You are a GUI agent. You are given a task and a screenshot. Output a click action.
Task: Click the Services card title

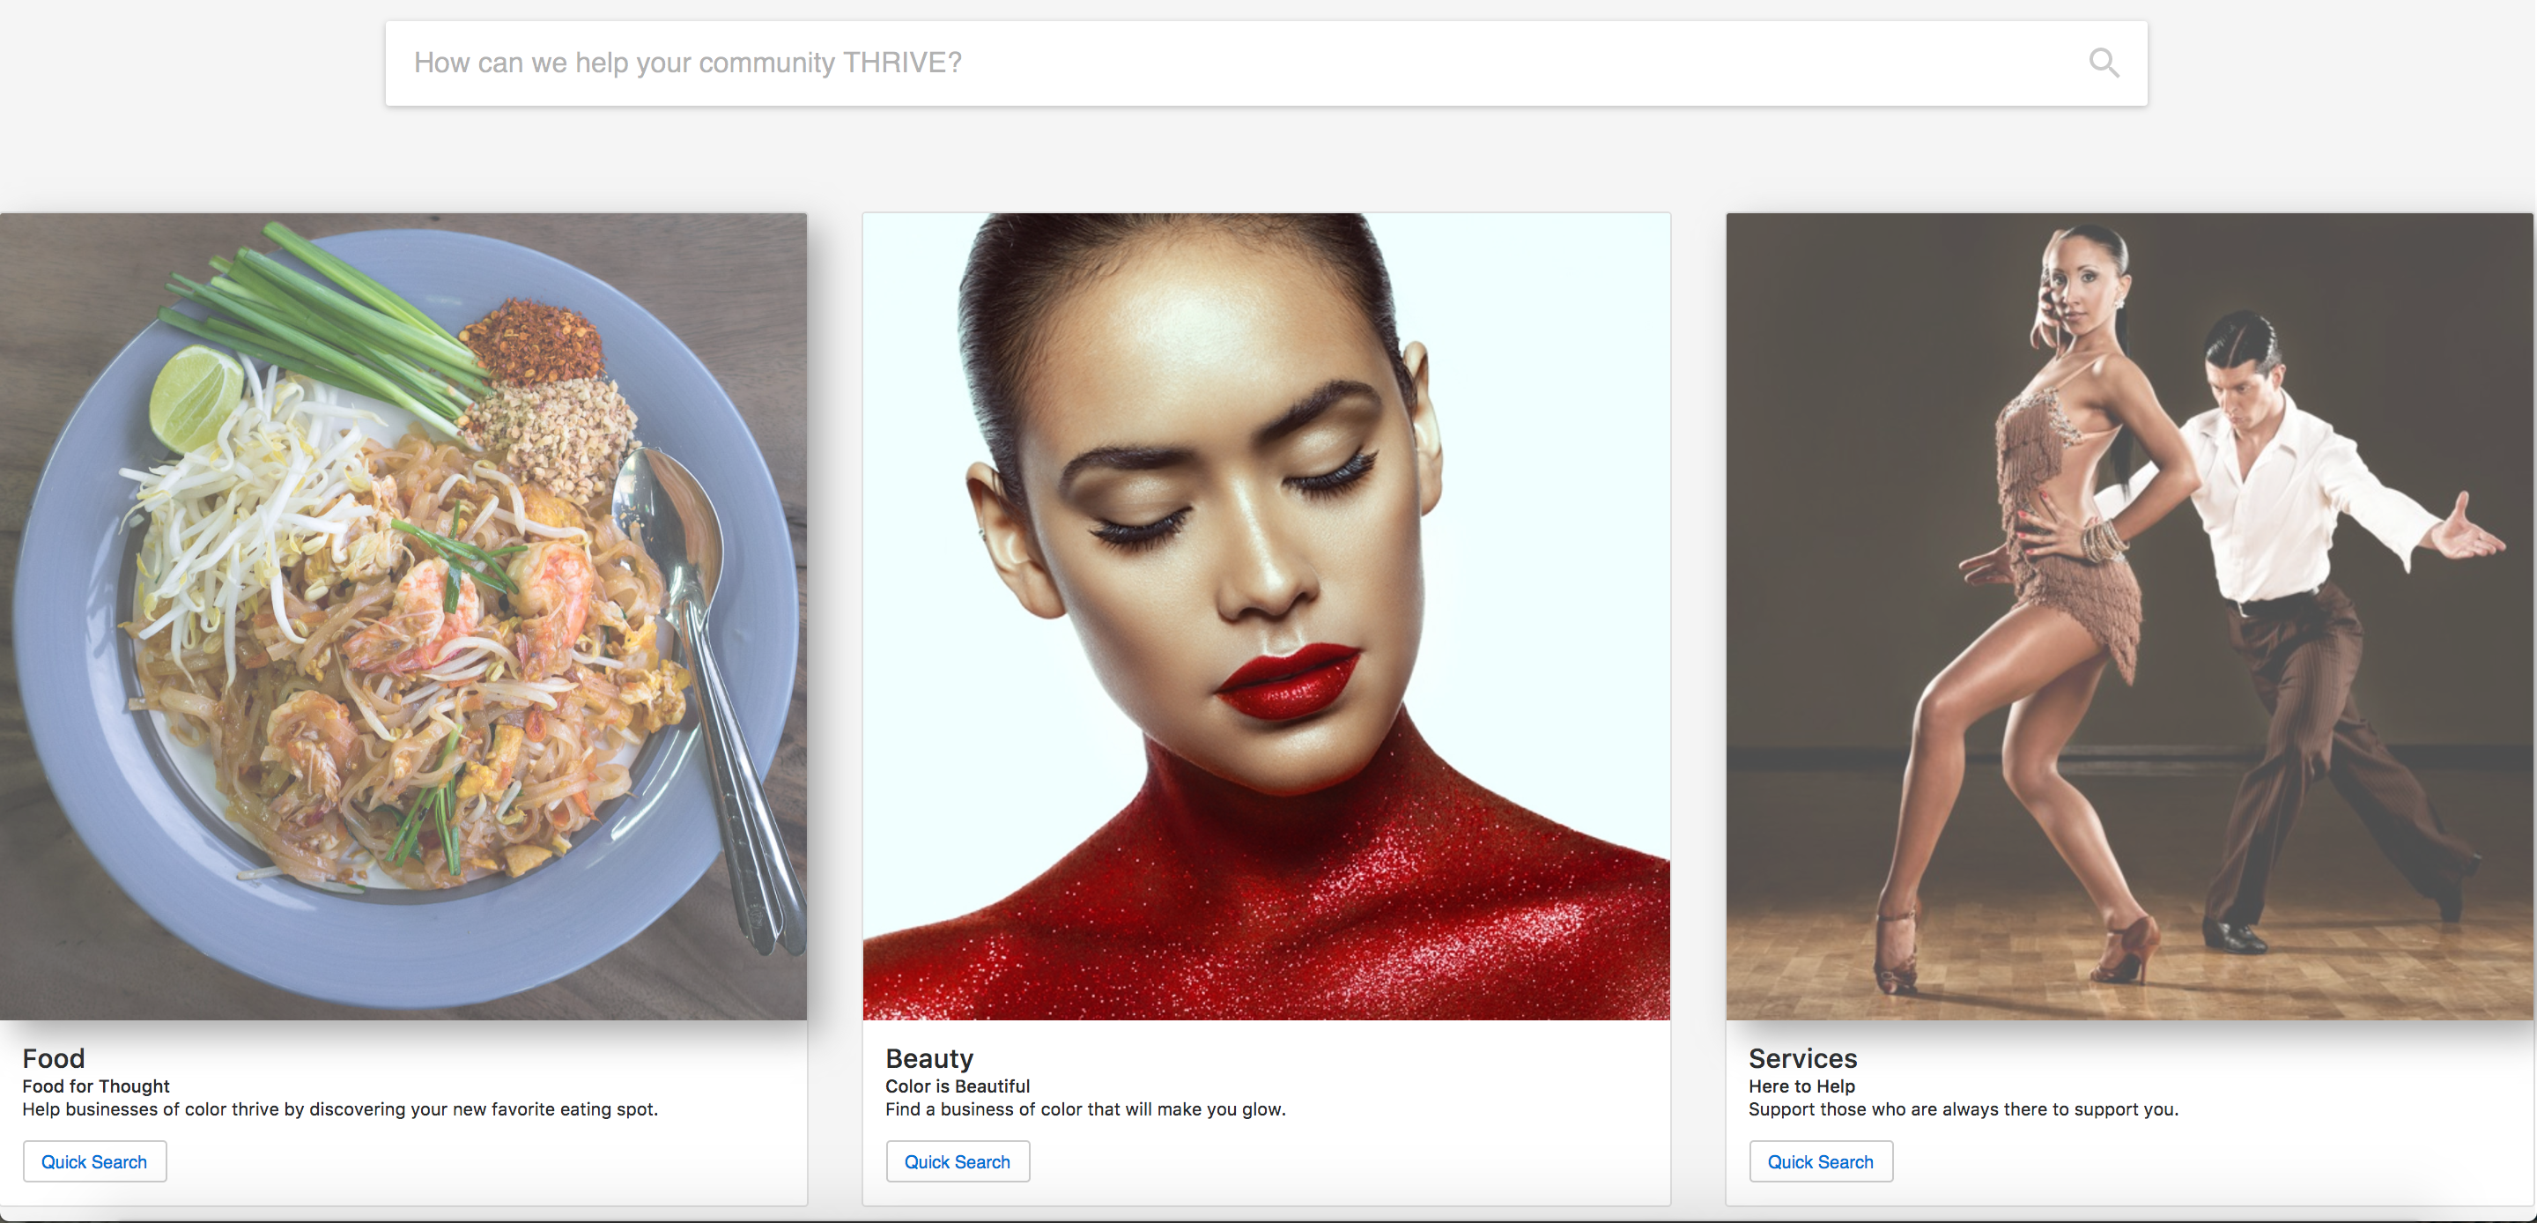1802,1058
